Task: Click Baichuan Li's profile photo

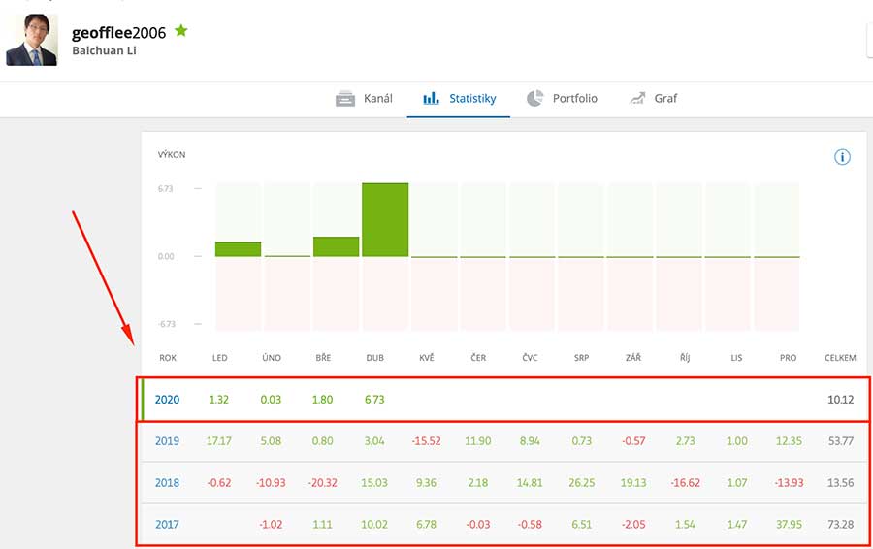Action: tap(32, 40)
